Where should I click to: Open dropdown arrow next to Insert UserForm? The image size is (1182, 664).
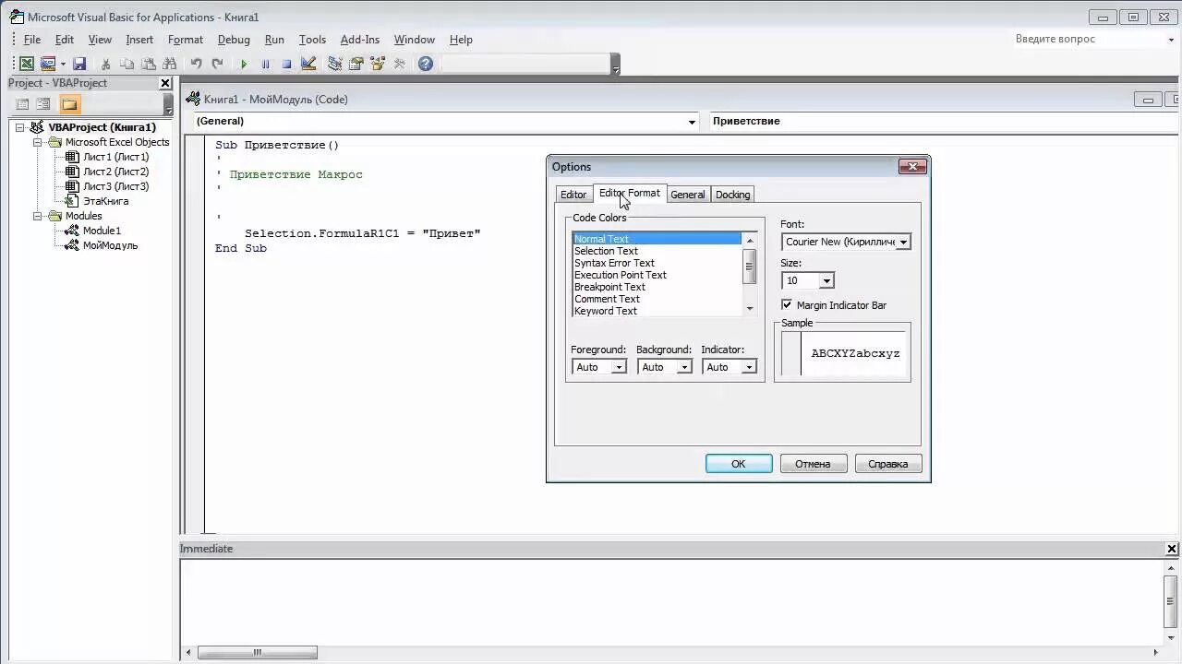point(63,64)
